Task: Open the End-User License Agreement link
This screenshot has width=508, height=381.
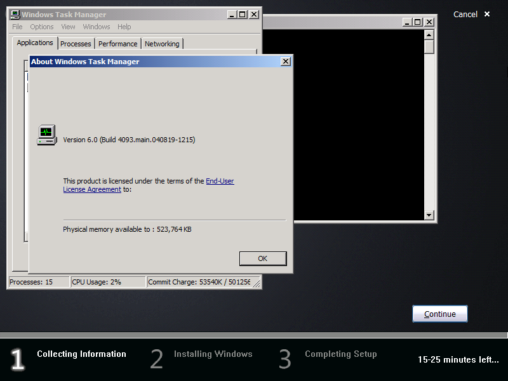Action: click(x=149, y=185)
